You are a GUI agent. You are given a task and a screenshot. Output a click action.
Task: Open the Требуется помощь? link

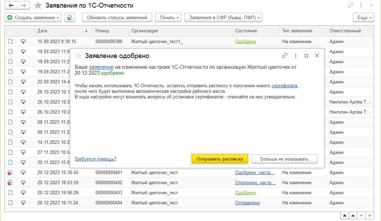(95, 159)
